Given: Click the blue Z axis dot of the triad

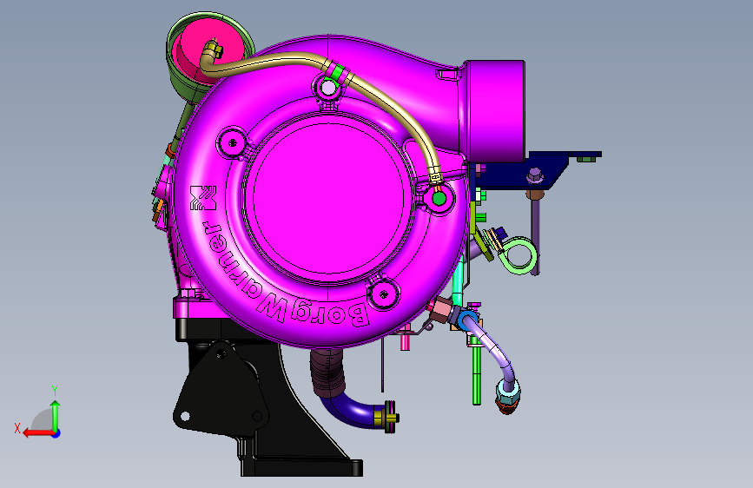Looking at the screenshot, I should (x=56, y=433).
